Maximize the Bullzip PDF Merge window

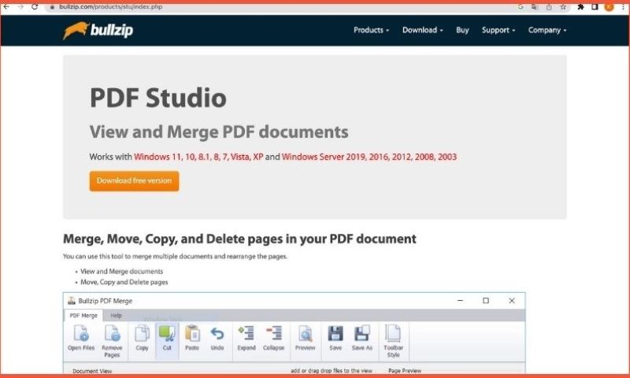pos(486,301)
